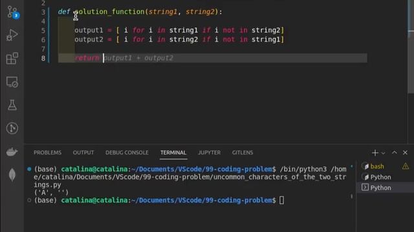Open the Testing flask view
The width and height of the screenshot is (414, 232).
[x=12, y=105]
